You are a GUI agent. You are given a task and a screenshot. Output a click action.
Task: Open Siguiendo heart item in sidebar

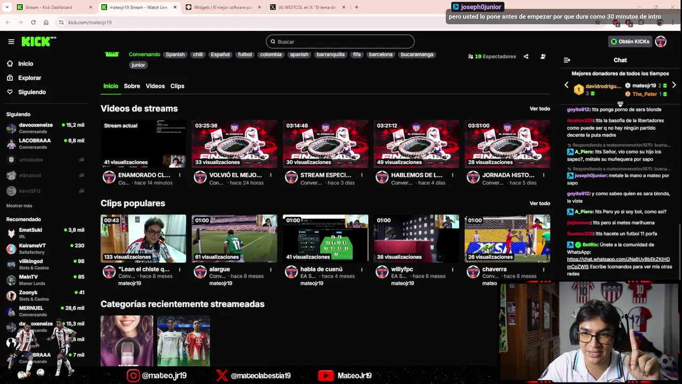pyautogui.click(x=26, y=92)
